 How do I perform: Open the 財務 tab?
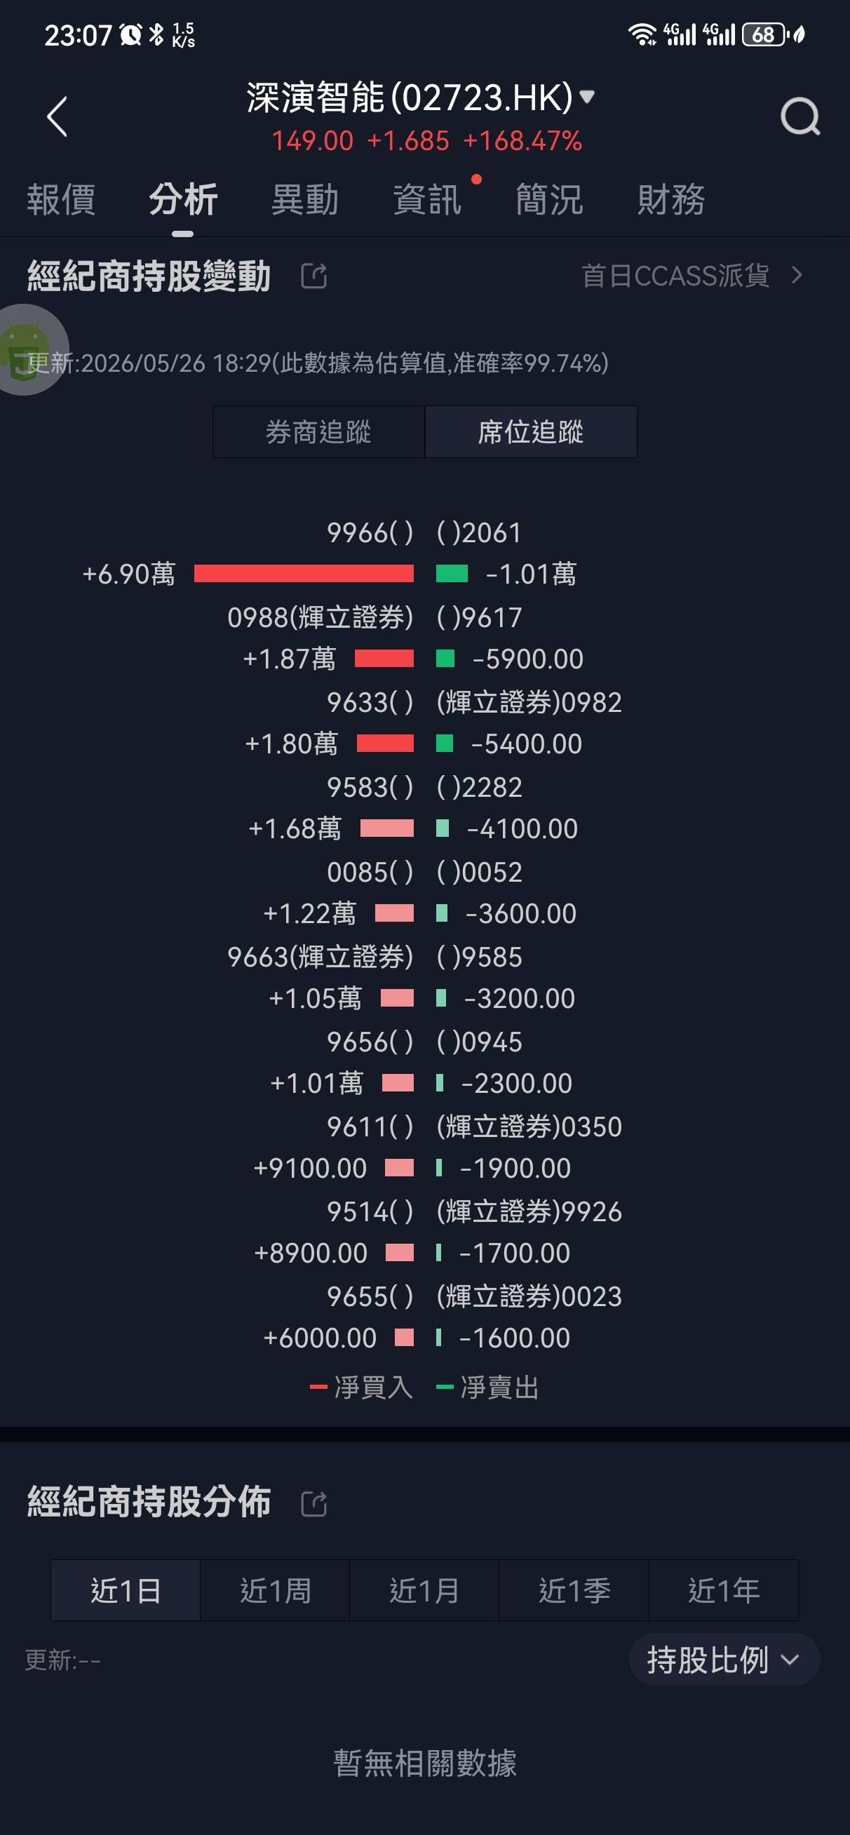pos(671,199)
